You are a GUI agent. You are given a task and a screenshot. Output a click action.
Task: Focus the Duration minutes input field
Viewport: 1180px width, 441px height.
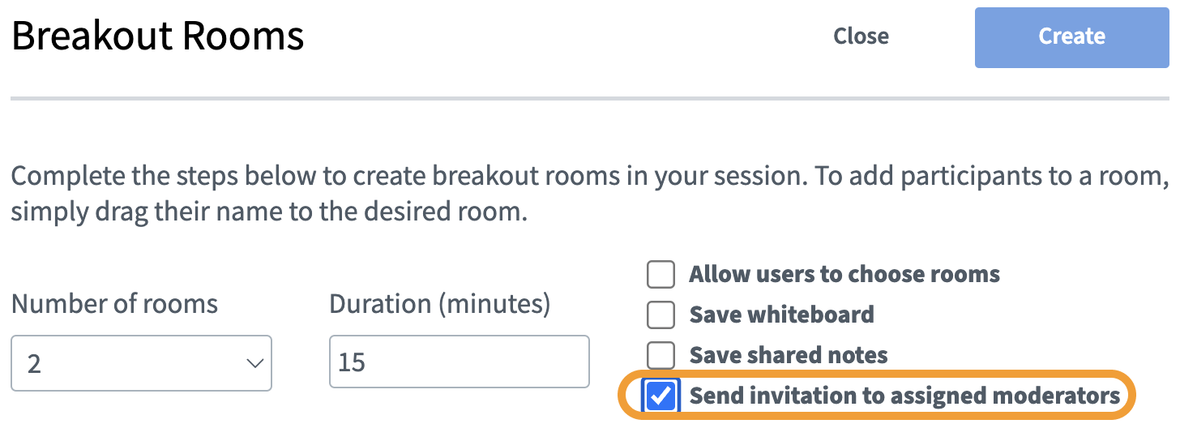coord(459,362)
